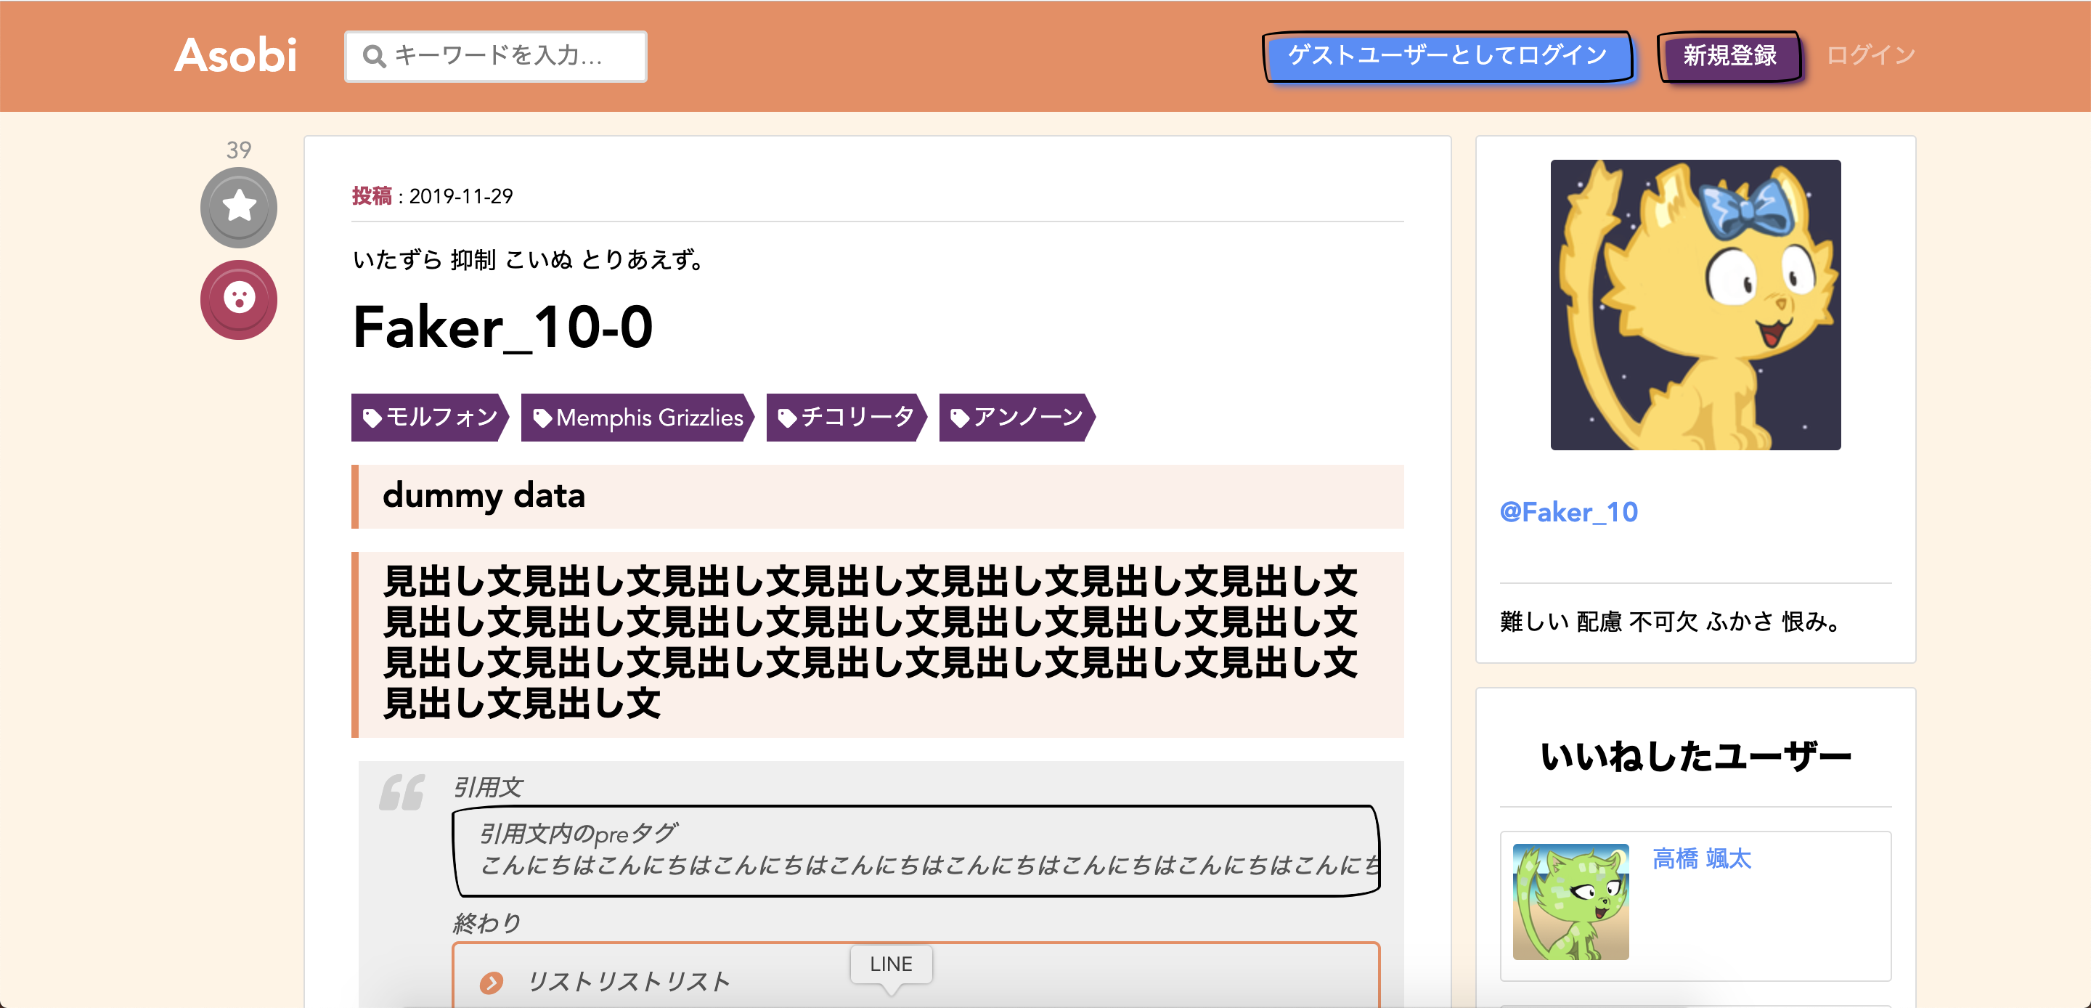Click the green cat user avatar

point(1570,901)
